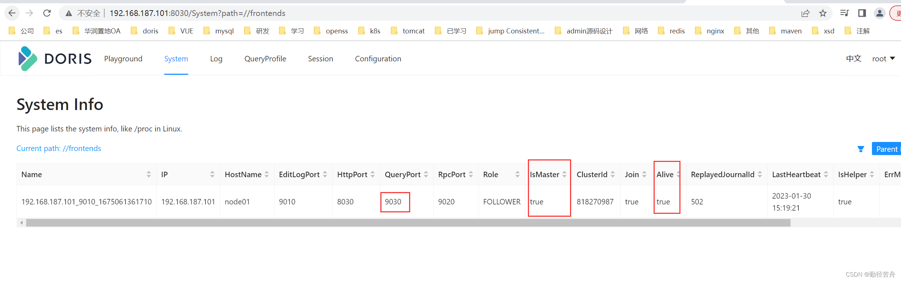Click the QueryPort value 9030
This screenshot has width=901, height=281.
pos(393,201)
